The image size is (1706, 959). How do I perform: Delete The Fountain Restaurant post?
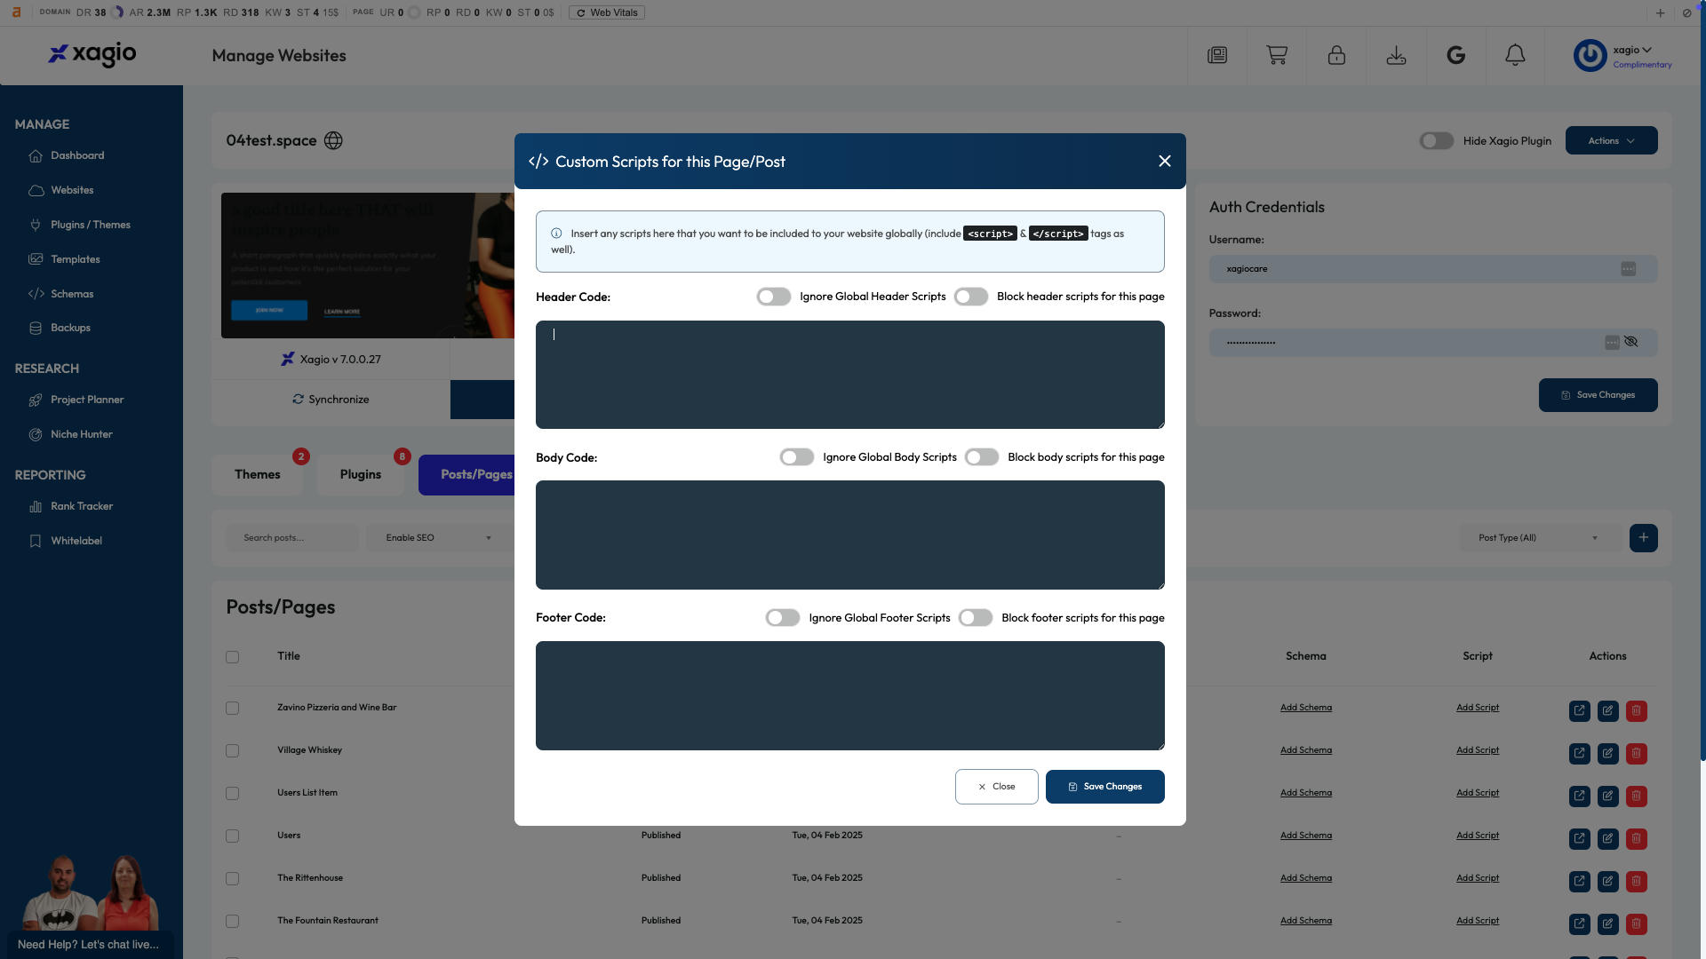(1636, 923)
